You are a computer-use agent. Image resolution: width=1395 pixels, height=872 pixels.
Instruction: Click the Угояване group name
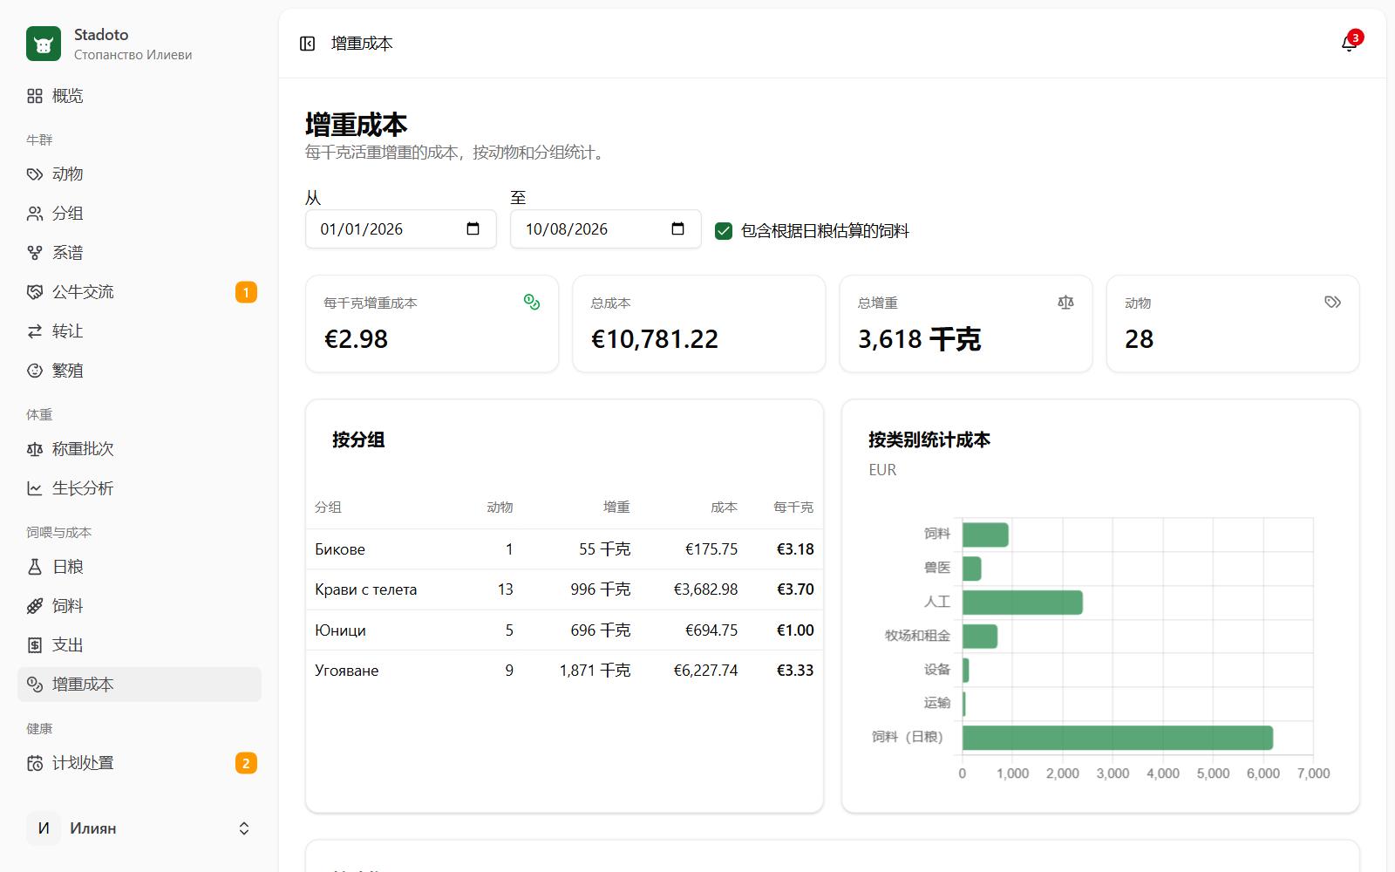[x=347, y=671]
